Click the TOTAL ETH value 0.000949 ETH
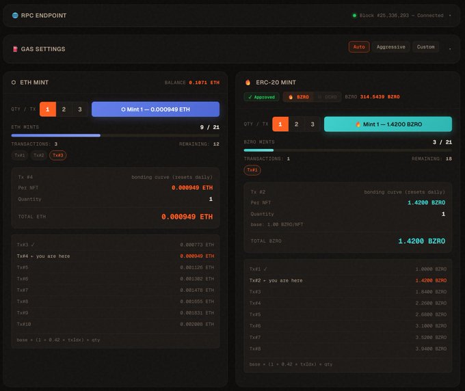Image resolution: width=465 pixels, height=391 pixels. 187,217
